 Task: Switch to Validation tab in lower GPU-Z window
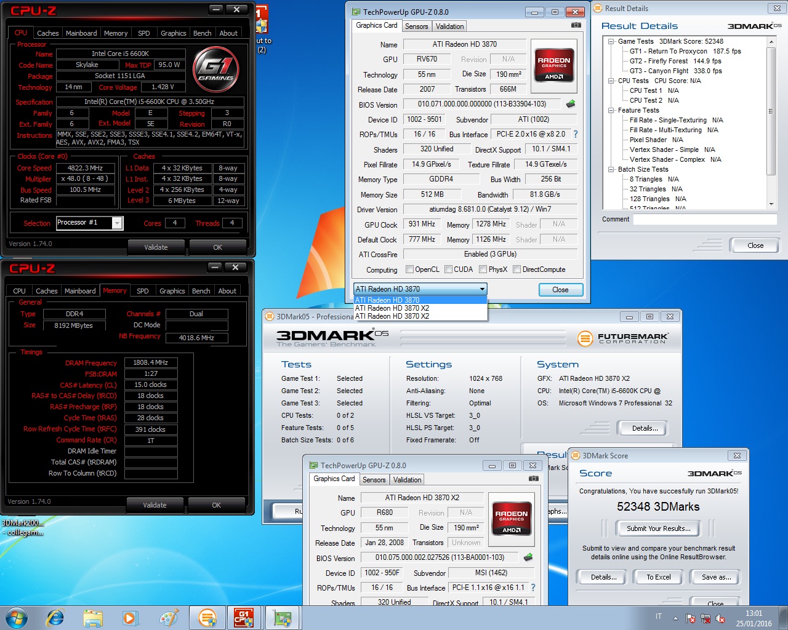click(408, 480)
